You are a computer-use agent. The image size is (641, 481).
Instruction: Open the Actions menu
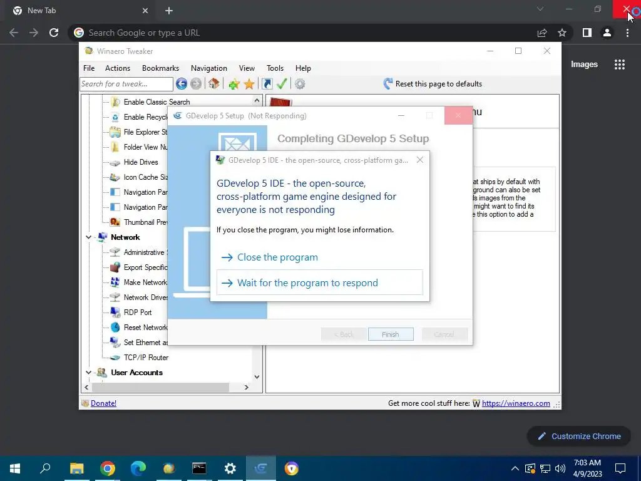point(117,68)
